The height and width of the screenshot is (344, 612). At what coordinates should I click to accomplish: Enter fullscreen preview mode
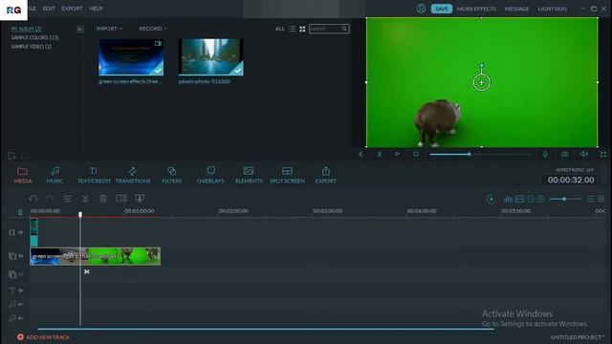603,155
